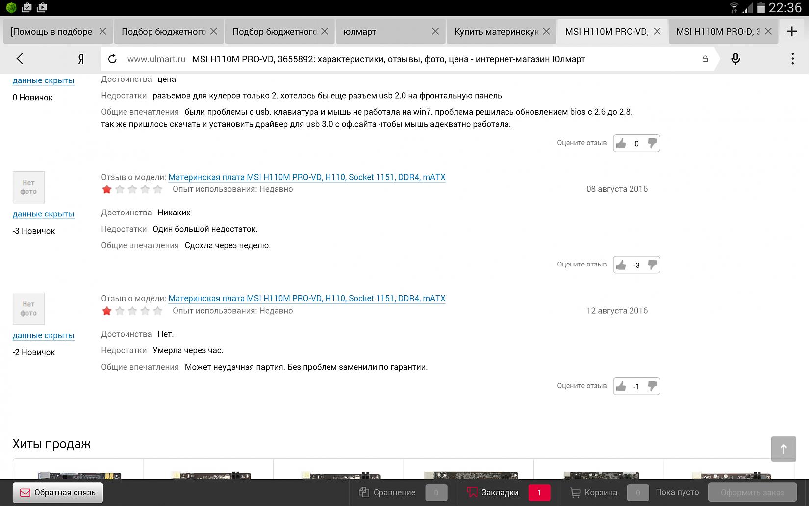Thumbs down the 08 августа 2016 review
The height and width of the screenshot is (506, 809).
point(652,265)
